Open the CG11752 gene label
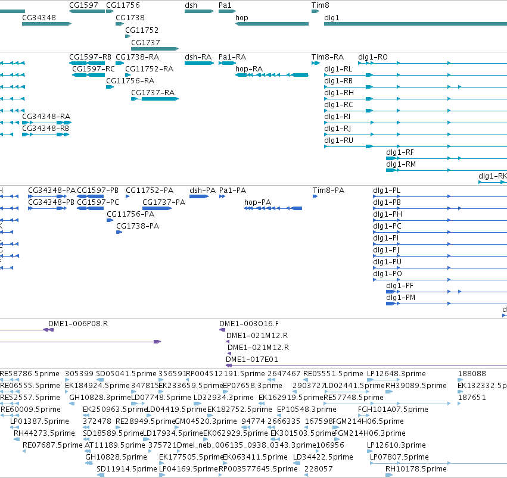507x478 pixels. point(142,30)
